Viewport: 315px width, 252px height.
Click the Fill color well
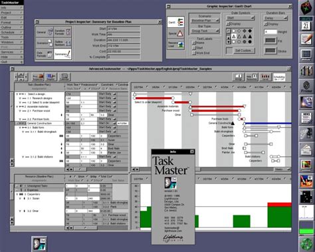click(x=270, y=41)
